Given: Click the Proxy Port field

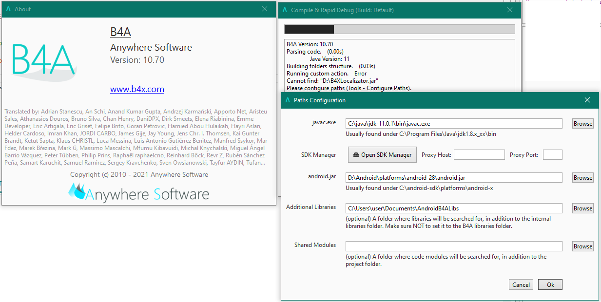Looking at the screenshot, I should pos(553,155).
